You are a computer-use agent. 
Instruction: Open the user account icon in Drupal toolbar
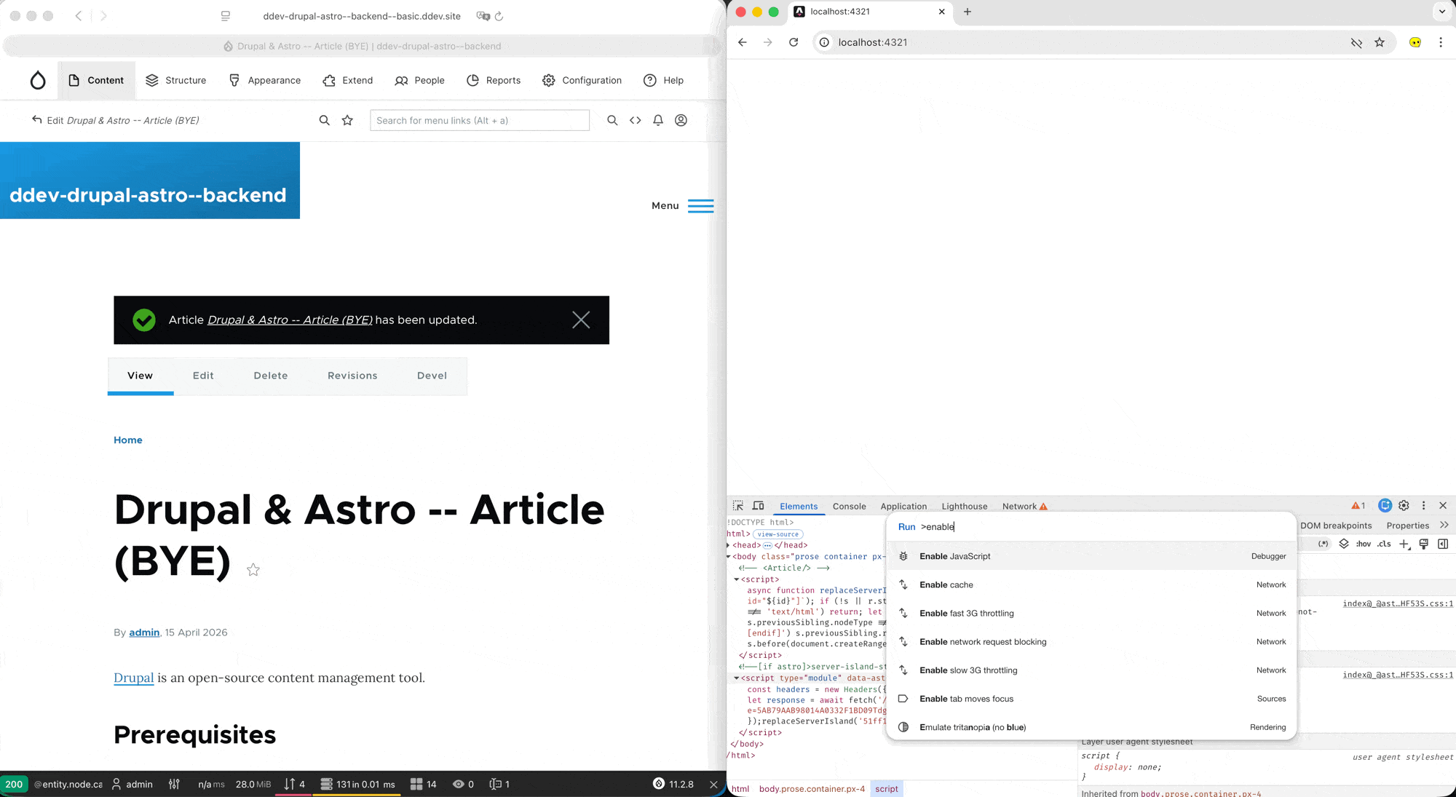(x=681, y=120)
